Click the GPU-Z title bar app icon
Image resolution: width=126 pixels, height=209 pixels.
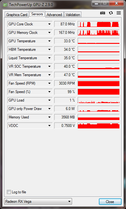tap(5, 5)
